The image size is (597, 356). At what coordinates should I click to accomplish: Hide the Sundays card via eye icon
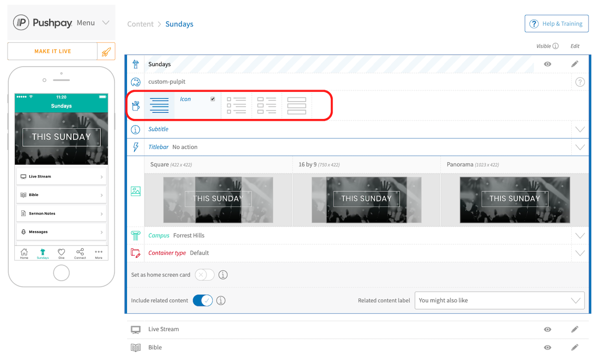(x=547, y=64)
